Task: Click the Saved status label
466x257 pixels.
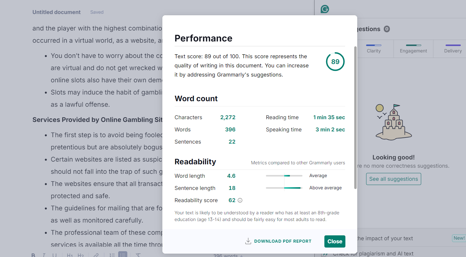Action: pyautogui.click(x=97, y=12)
